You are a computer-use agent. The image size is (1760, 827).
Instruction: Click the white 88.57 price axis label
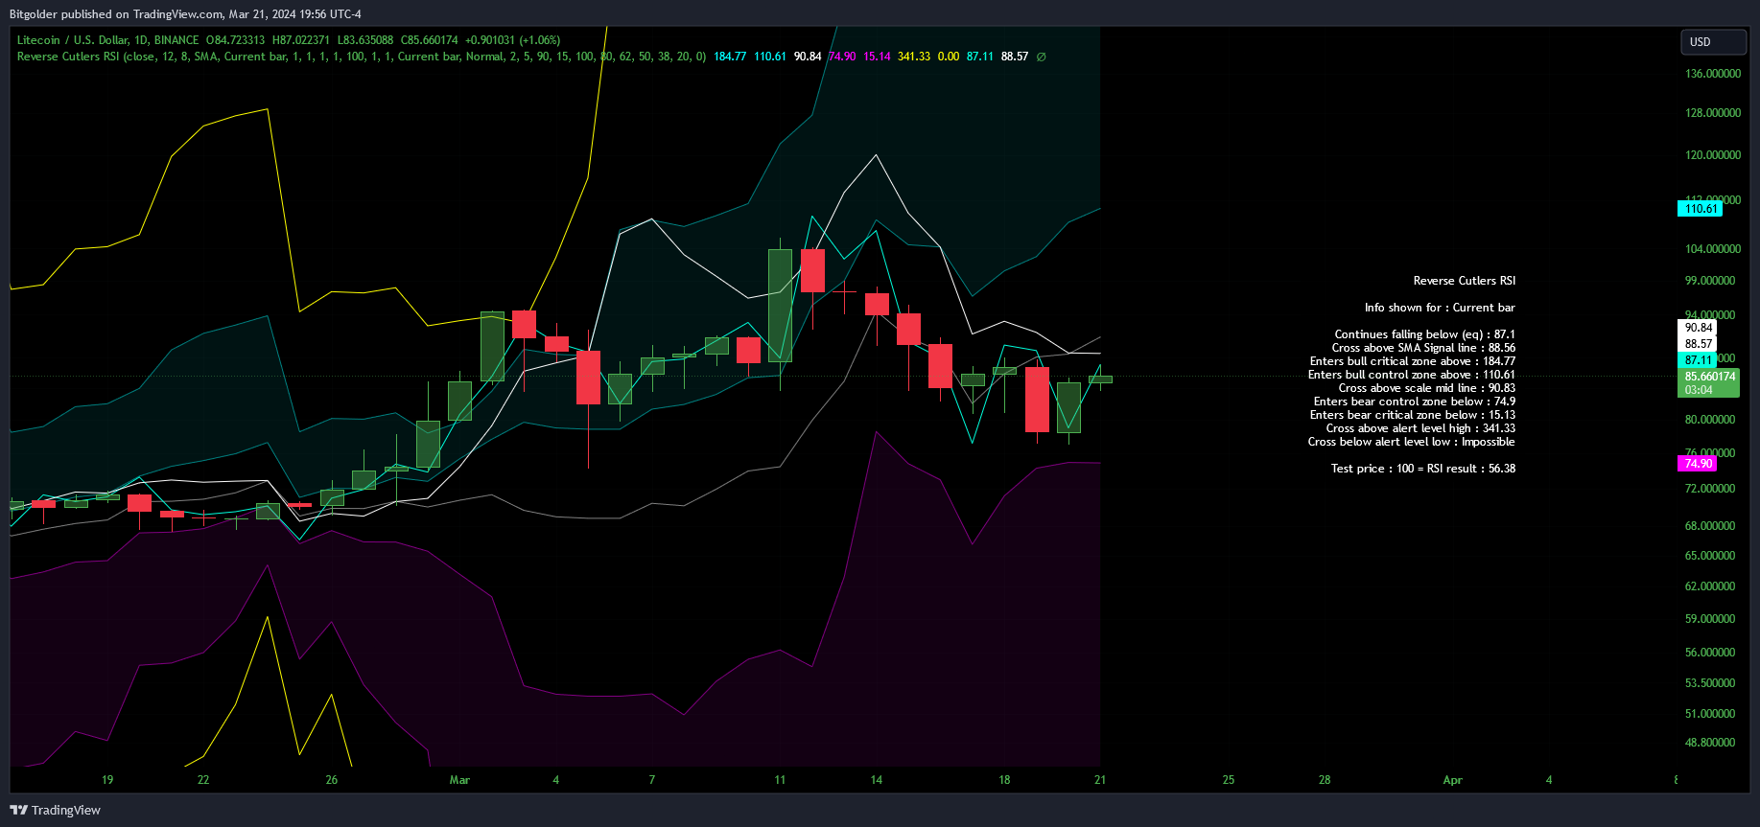tap(1699, 344)
